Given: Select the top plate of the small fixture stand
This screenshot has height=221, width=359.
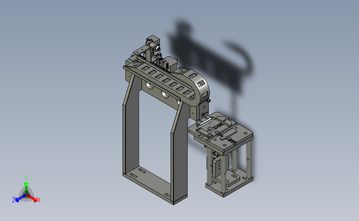Looking at the screenshot, I should tap(221, 133).
